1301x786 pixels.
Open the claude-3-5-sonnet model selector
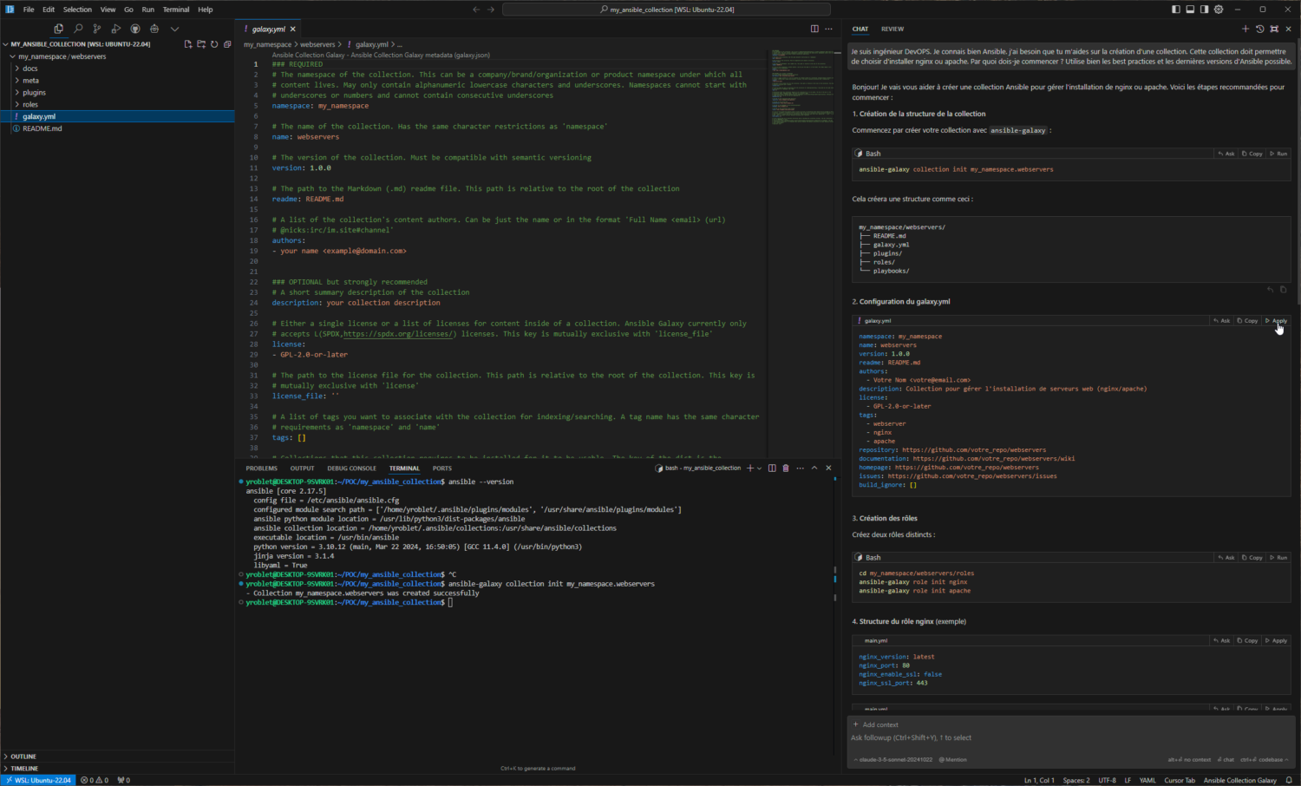(893, 760)
